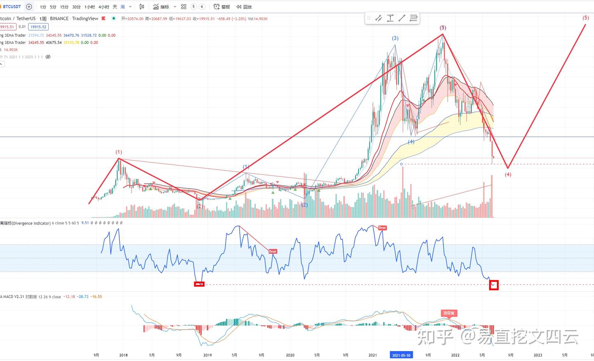The image size is (594, 361).
Task: Click the first 3EMA Trader legend row
Action: pos(58,35)
